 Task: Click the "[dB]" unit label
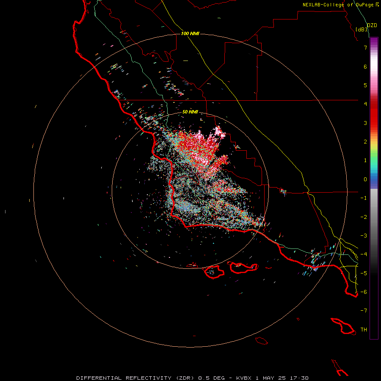click(362, 29)
